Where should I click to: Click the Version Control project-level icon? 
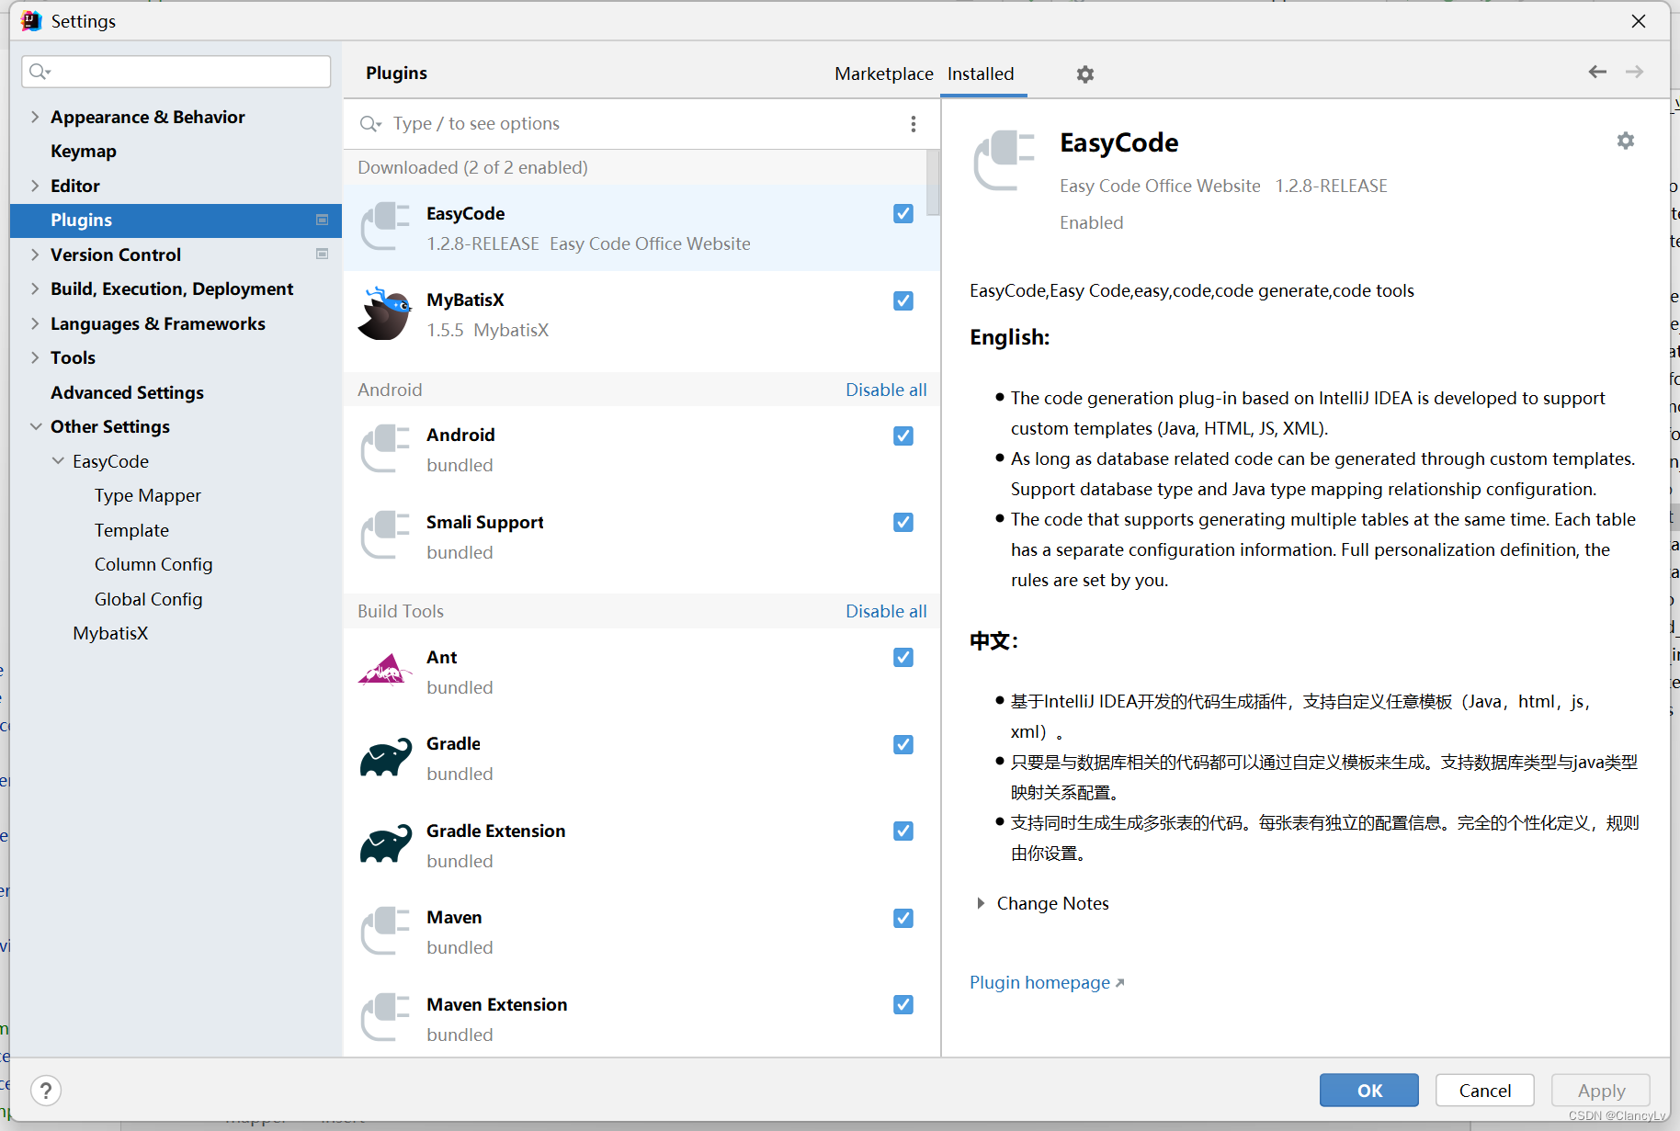[x=322, y=254]
